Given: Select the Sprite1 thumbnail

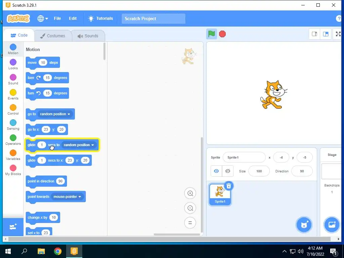Looking at the screenshot, I should 220,195.
